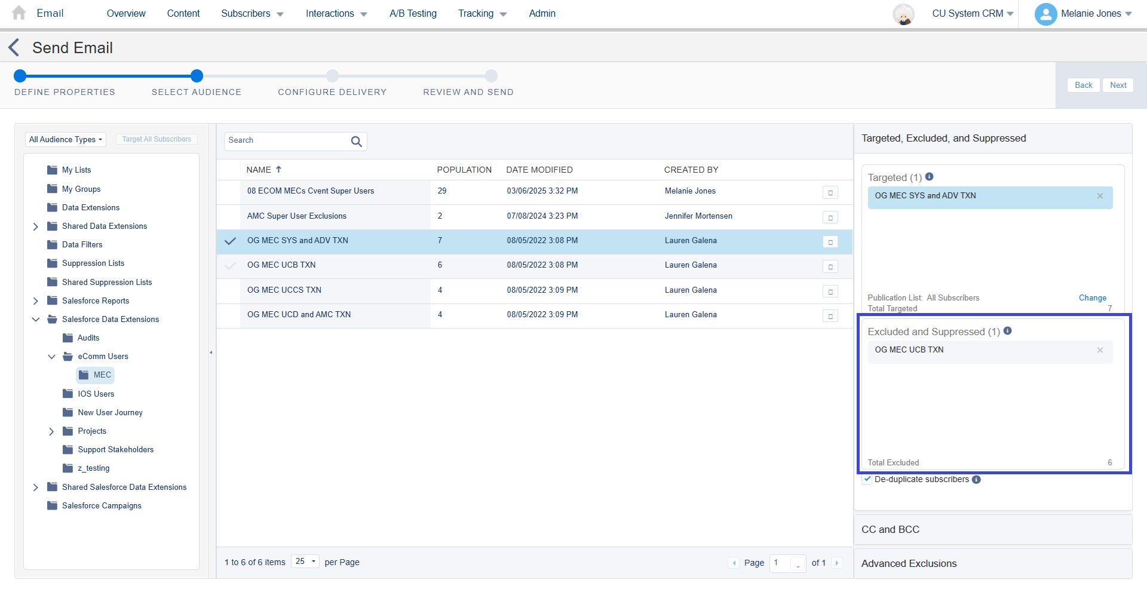Open the Suppression Lists folder
This screenshot has width=1147, height=595.
click(86, 263)
